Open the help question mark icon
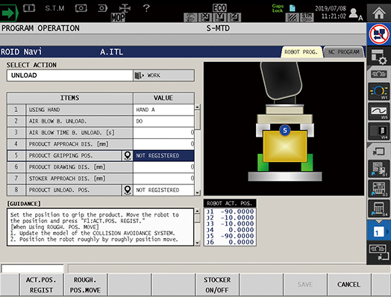 click(x=146, y=8)
